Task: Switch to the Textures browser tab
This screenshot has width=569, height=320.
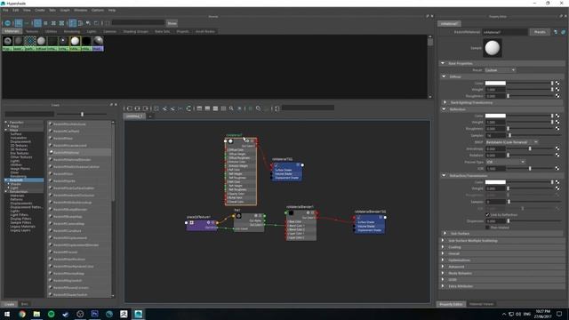Action: [32, 32]
